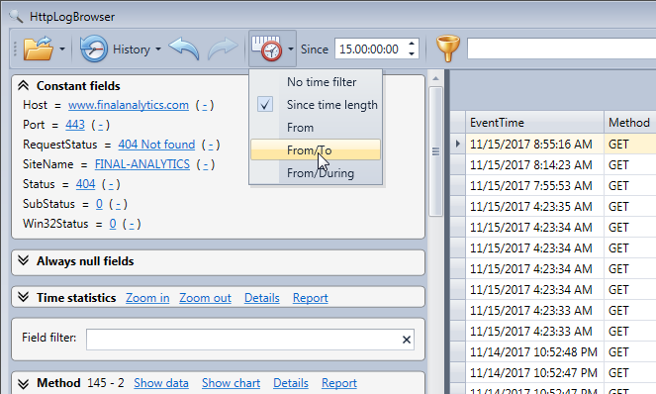Open the History clock icon
The width and height of the screenshot is (656, 394).
point(93,49)
